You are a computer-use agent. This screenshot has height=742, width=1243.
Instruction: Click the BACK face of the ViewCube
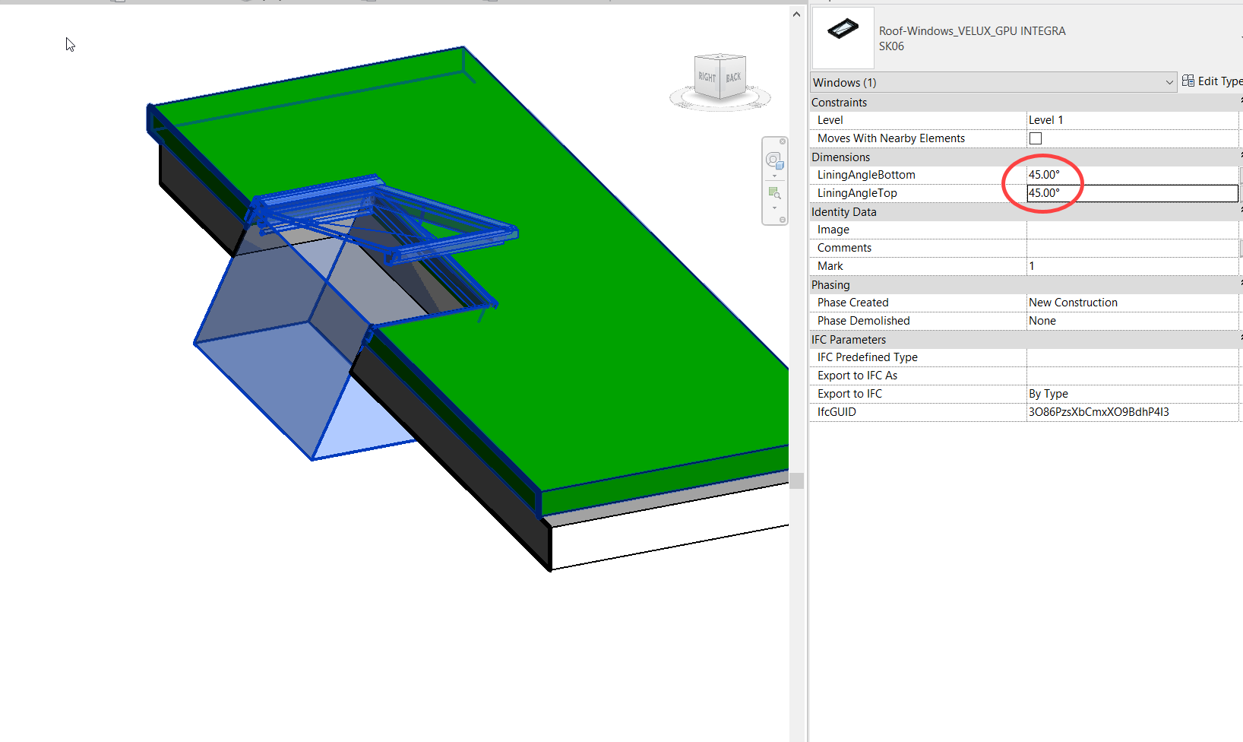tap(733, 75)
